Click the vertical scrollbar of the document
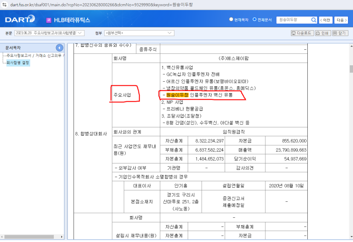Image resolution: width=353 pixels, height=242 pixels. coord(351,137)
